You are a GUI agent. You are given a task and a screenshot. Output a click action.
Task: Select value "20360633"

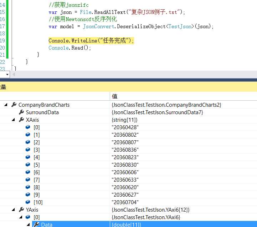[125, 180]
